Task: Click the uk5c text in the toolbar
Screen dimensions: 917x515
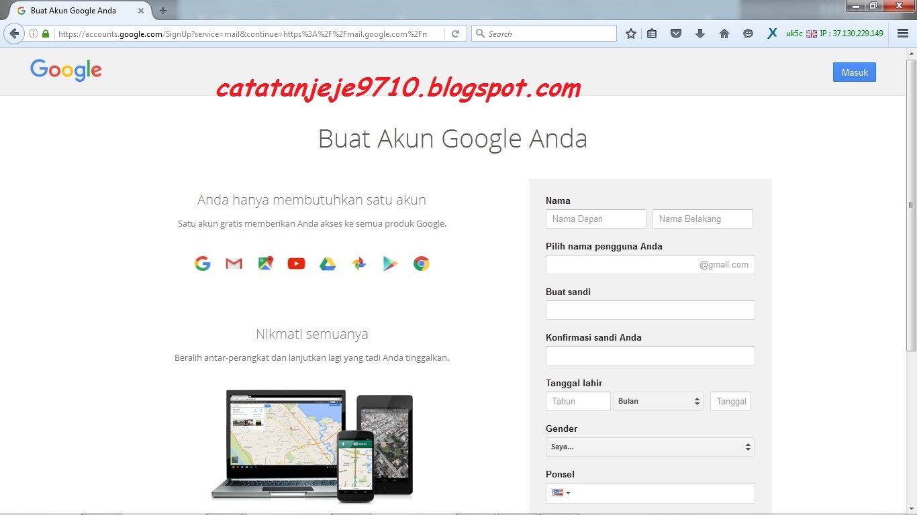Action: click(794, 34)
